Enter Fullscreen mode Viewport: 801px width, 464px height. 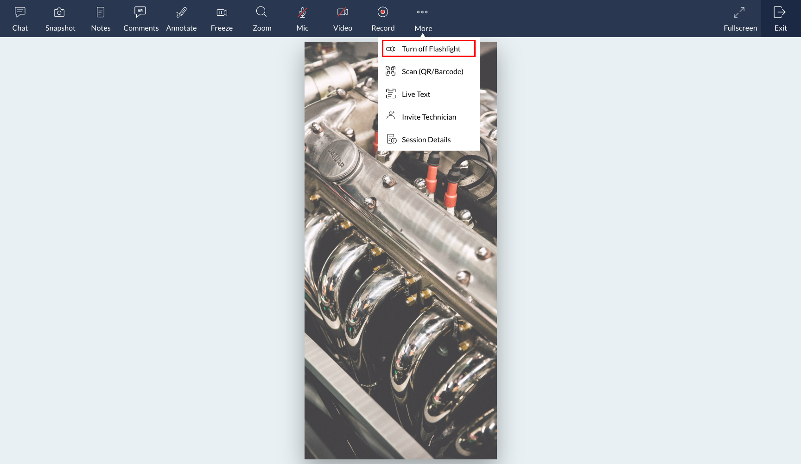740,19
